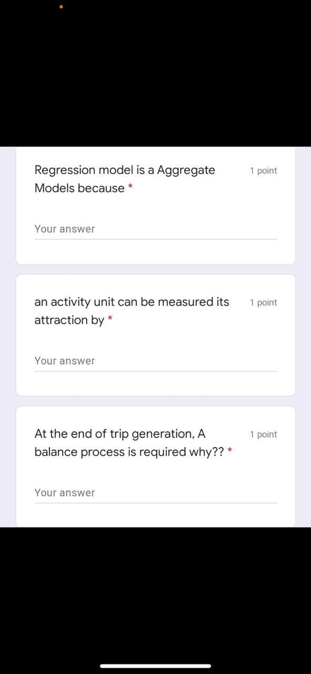
Task: Click the 'Your answer' placeholder text on second question
Action: coord(65,361)
